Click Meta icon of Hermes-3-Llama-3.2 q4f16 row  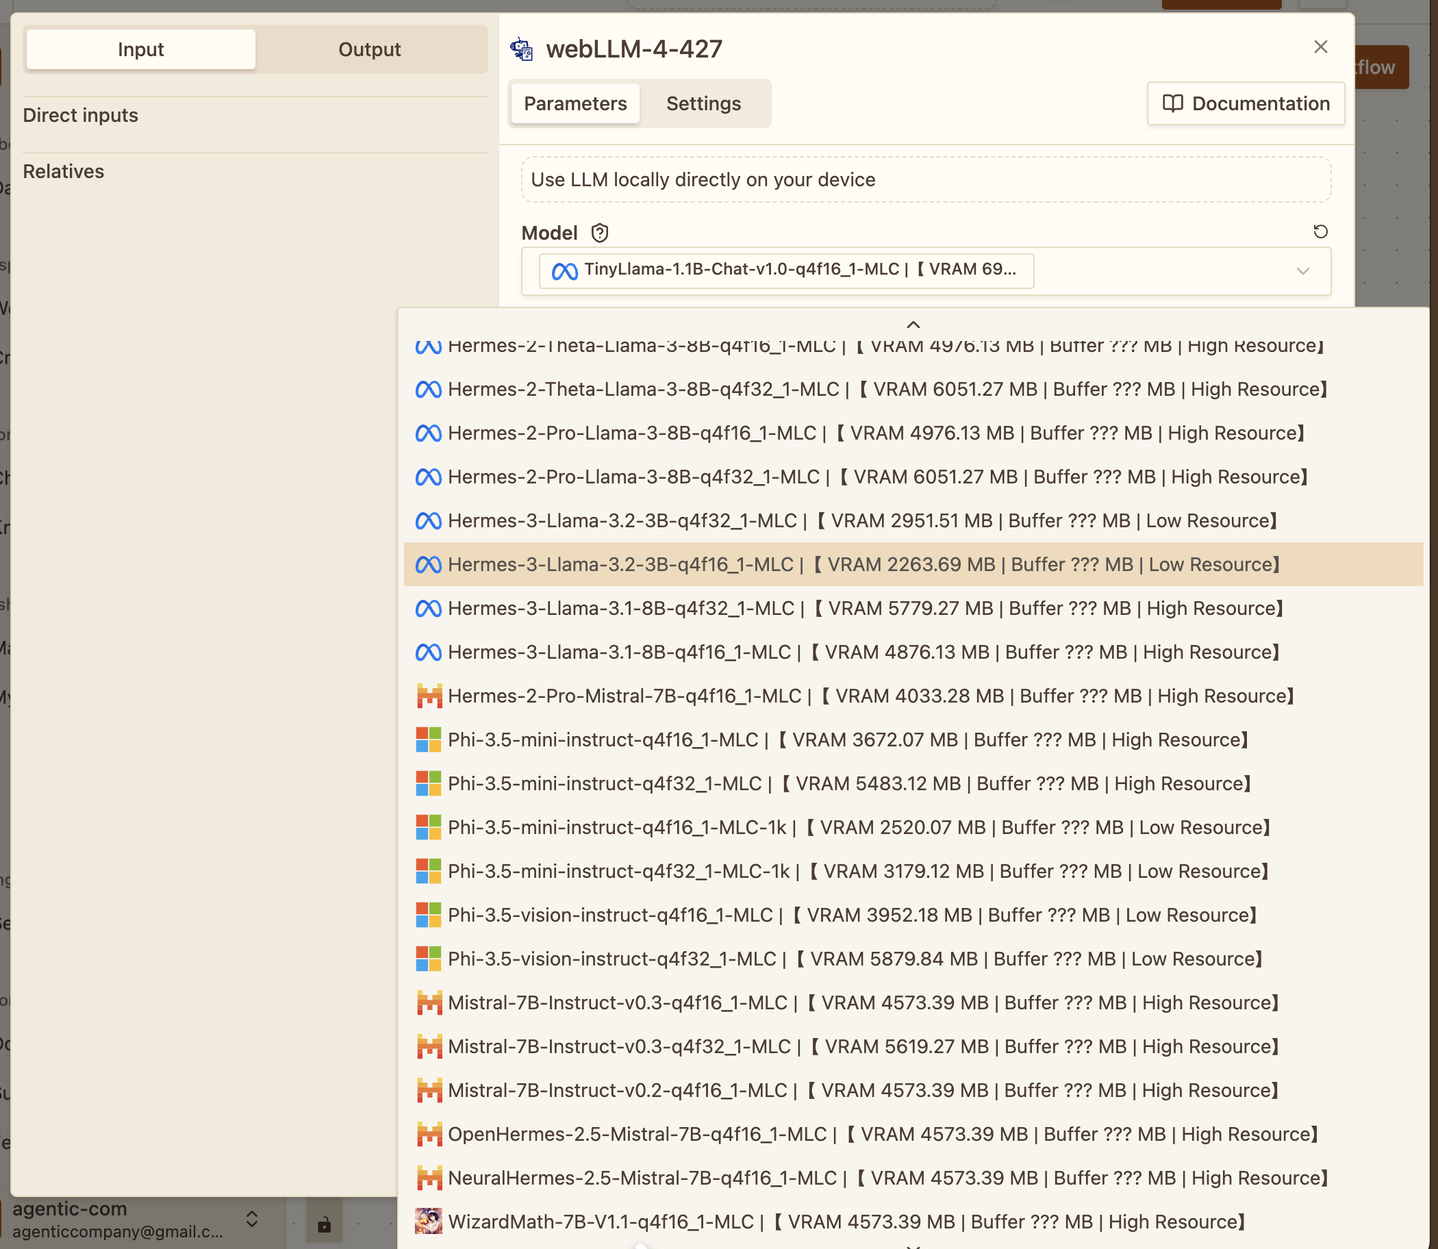pos(428,565)
